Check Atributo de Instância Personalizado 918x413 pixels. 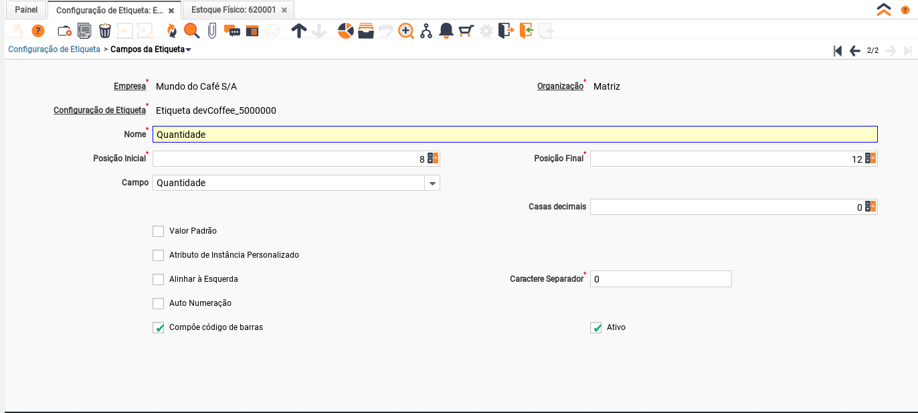[x=158, y=255]
